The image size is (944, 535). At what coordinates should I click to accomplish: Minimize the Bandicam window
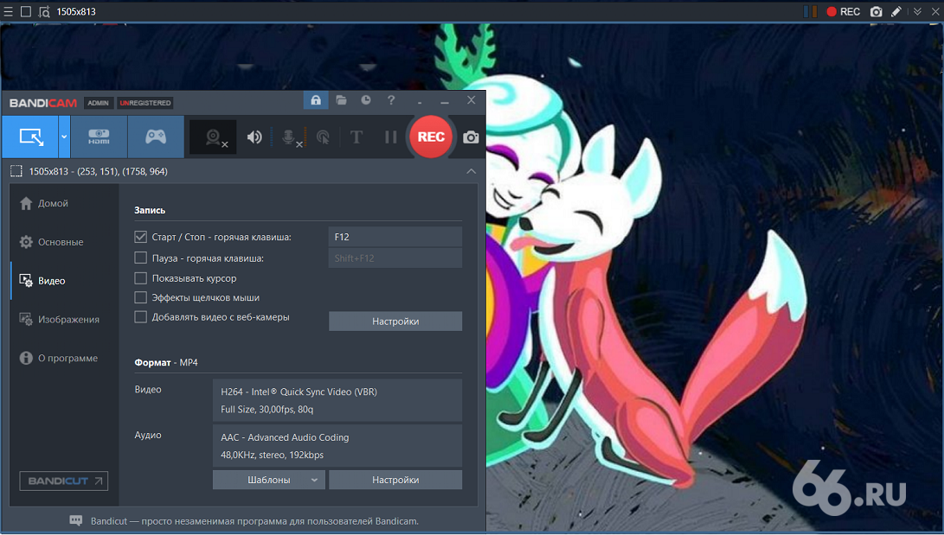click(445, 101)
